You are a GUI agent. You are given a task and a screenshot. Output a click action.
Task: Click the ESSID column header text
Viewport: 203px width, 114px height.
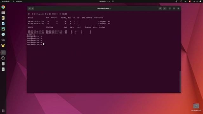click(x=101, y=18)
